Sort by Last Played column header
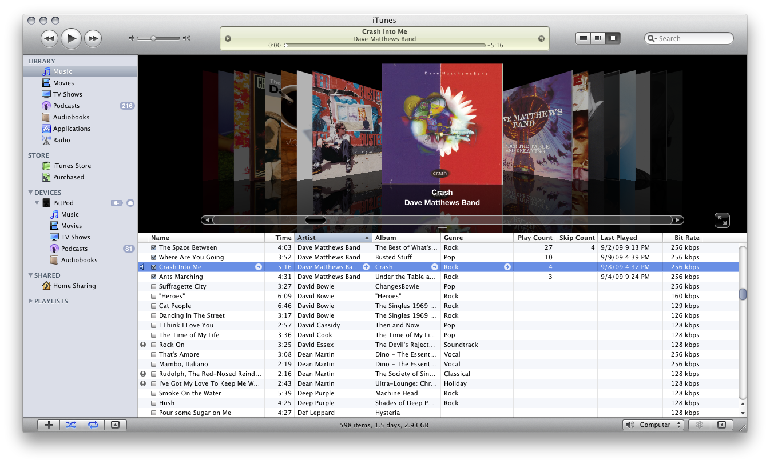This screenshot has height=464, width=770. pos(630,238)
